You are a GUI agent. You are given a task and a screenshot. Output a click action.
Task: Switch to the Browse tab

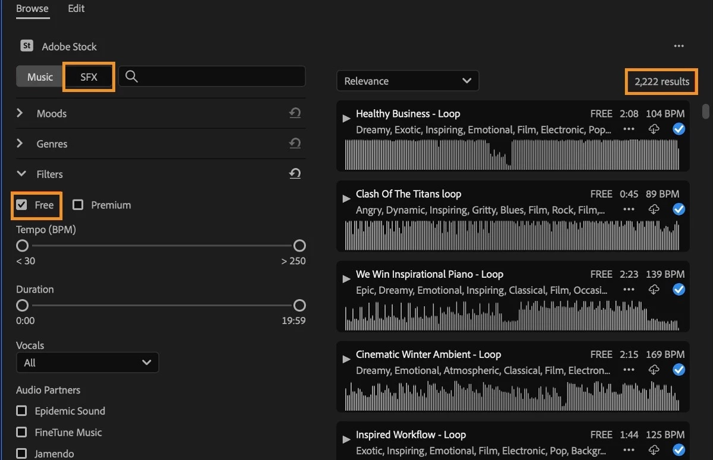pos(32,9)
